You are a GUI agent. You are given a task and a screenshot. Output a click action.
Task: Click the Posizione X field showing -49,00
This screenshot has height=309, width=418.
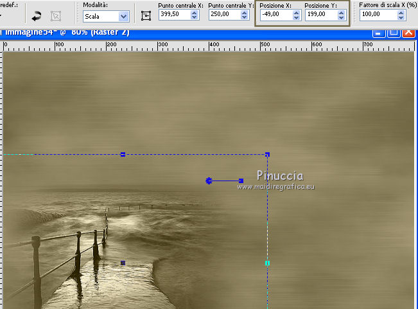(x=277, y=15)
